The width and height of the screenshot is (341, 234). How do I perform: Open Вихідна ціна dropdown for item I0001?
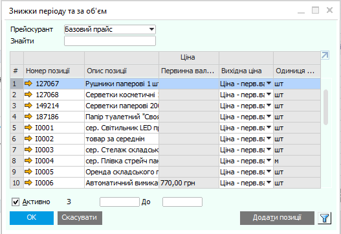(x=269, y=127)
